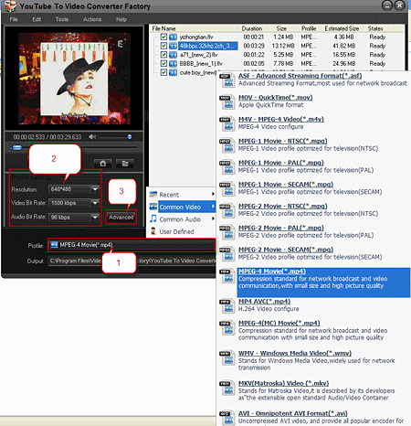Open the Resolution dropdown
The image size is (411, 426).
click(x=95, y=189)
